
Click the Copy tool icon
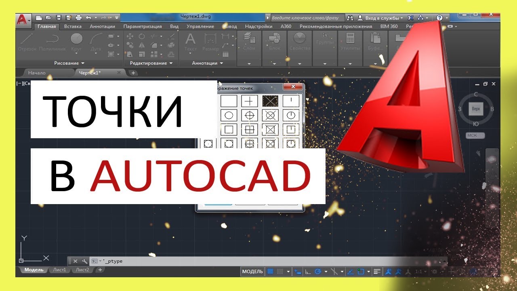click(x=130, y=45)
